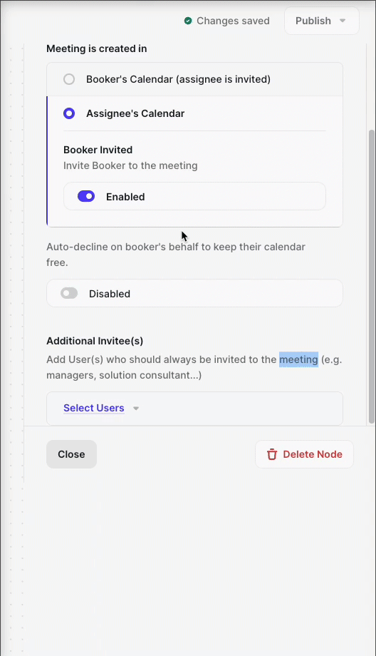376x656 pixels.
Task: Click the "Disabled" toggle label
Action: point(110,294)
